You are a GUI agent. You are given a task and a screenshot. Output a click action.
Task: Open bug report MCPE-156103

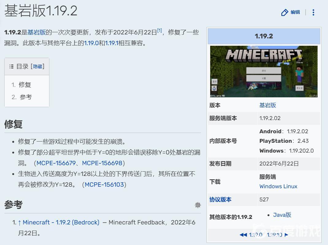104,185
